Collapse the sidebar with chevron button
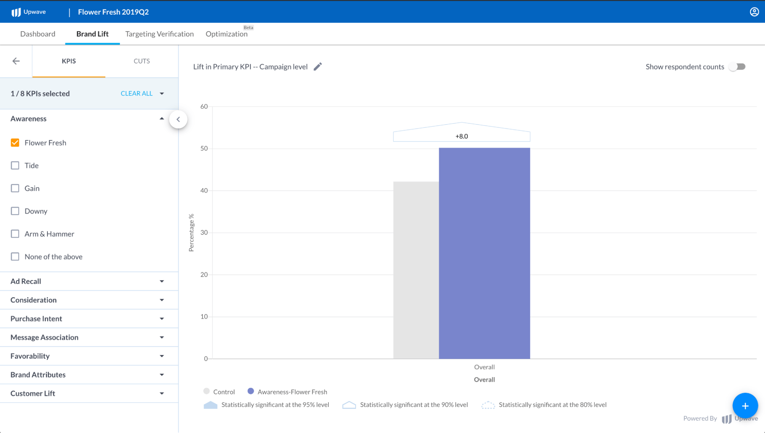 click(x=178, y=119)
